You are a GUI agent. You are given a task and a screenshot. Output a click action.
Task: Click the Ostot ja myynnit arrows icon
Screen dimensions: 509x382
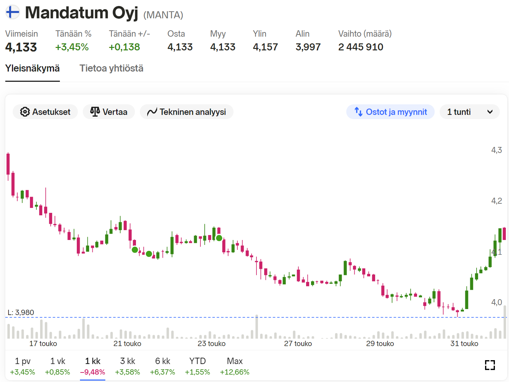point(359,112)
